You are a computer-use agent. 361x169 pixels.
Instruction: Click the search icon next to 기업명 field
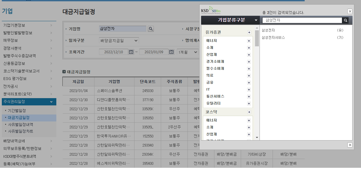click(151, 29)
